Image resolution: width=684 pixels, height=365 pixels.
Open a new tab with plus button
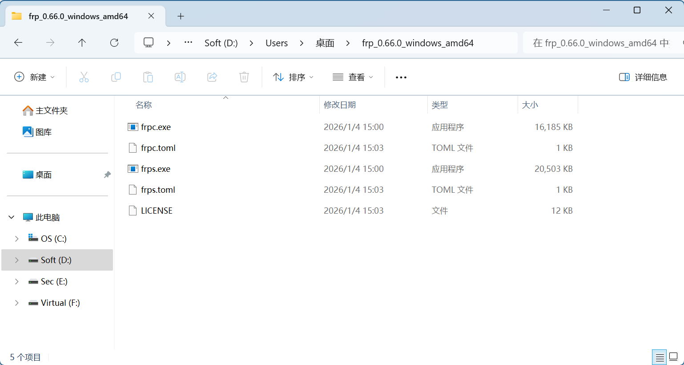(181, 16)
